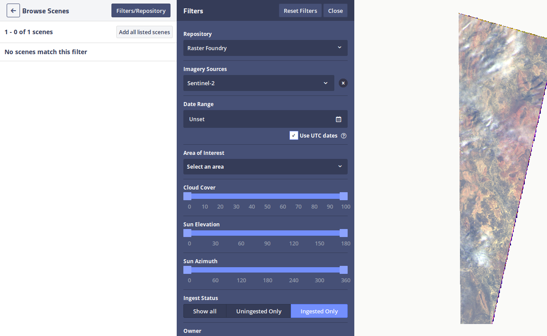Click the Sun Azimuth maximum slider handle

[343, 270]
